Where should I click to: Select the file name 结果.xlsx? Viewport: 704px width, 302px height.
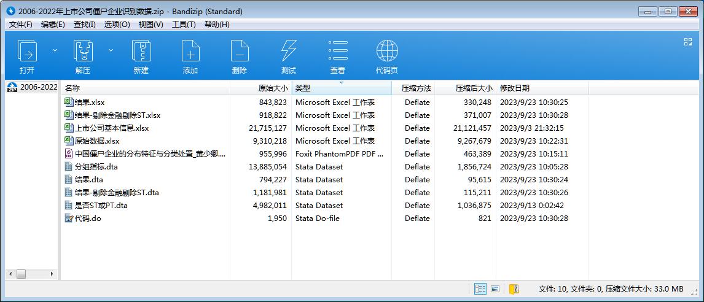pyautogui.click(x=90, y=103)
